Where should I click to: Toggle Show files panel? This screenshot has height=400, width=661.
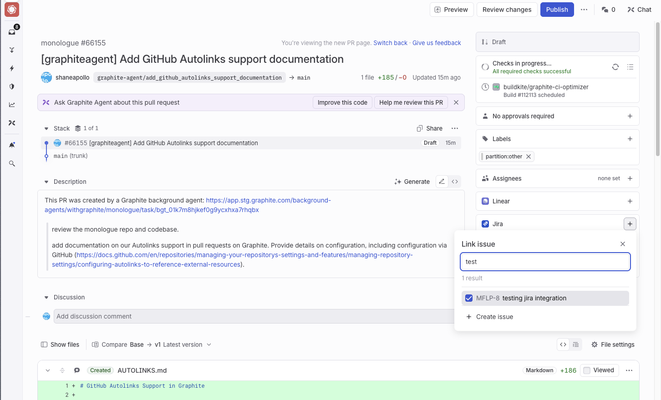pos(60,344)
